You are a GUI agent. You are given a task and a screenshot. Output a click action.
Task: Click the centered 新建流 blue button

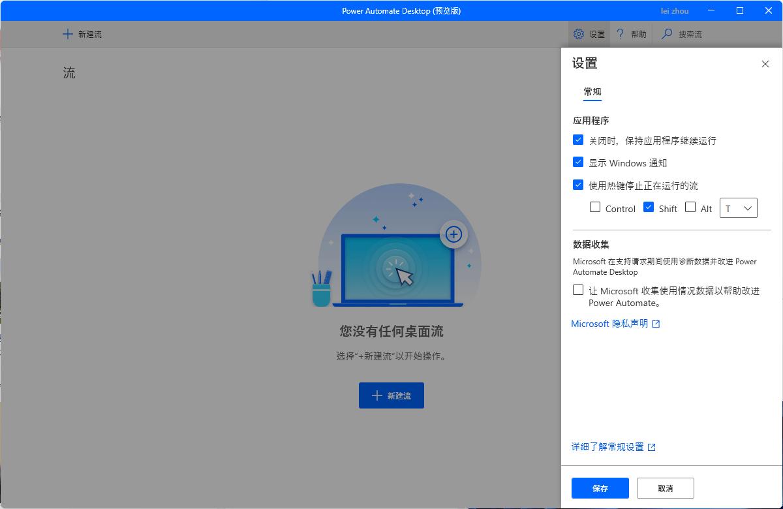[391, 395]
